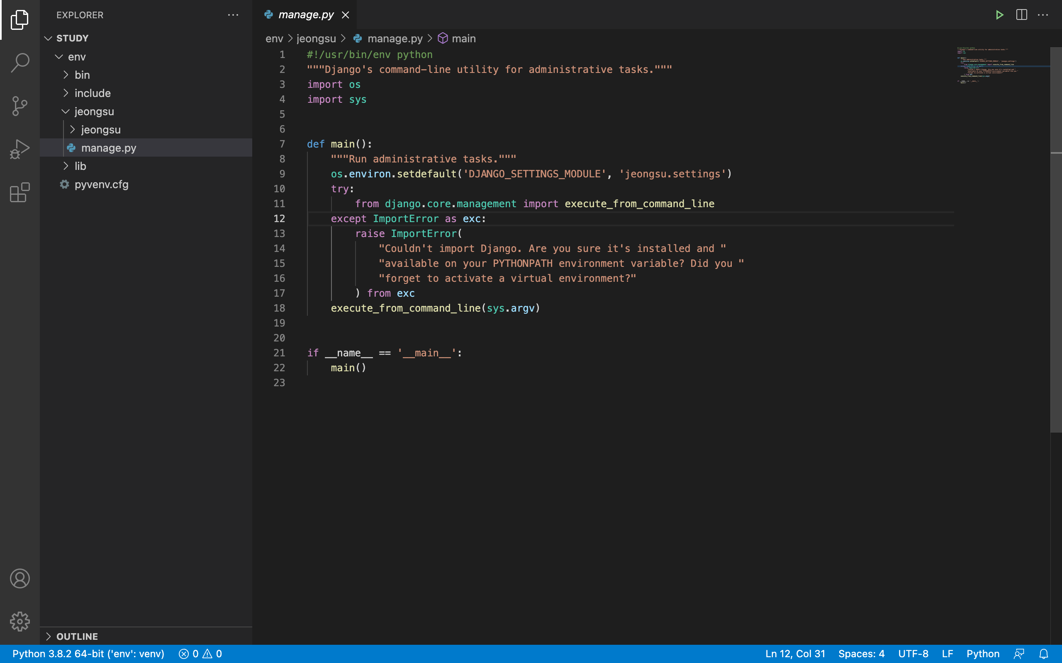This screenshot has width=1062, height=663.
Task: Split the editor to the right
Action: pyautogui.click(x=1021, y=15)
